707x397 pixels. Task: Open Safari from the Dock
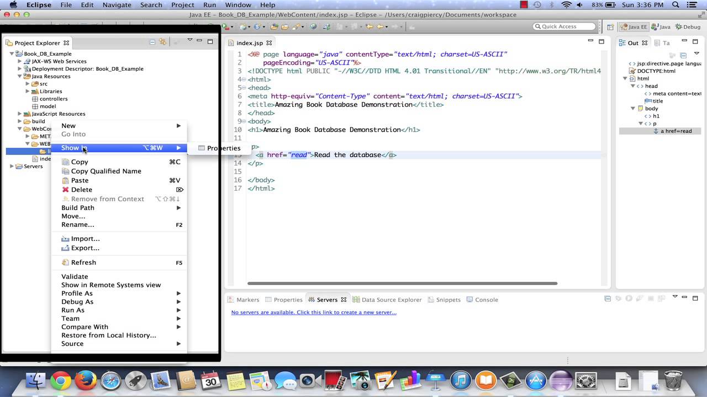(110, 380)
